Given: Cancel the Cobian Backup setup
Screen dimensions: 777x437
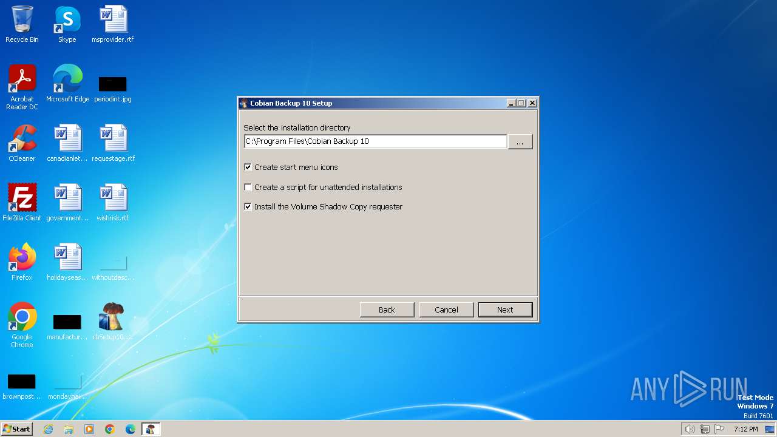Looking at the screenshot, I should click(446, 310).
